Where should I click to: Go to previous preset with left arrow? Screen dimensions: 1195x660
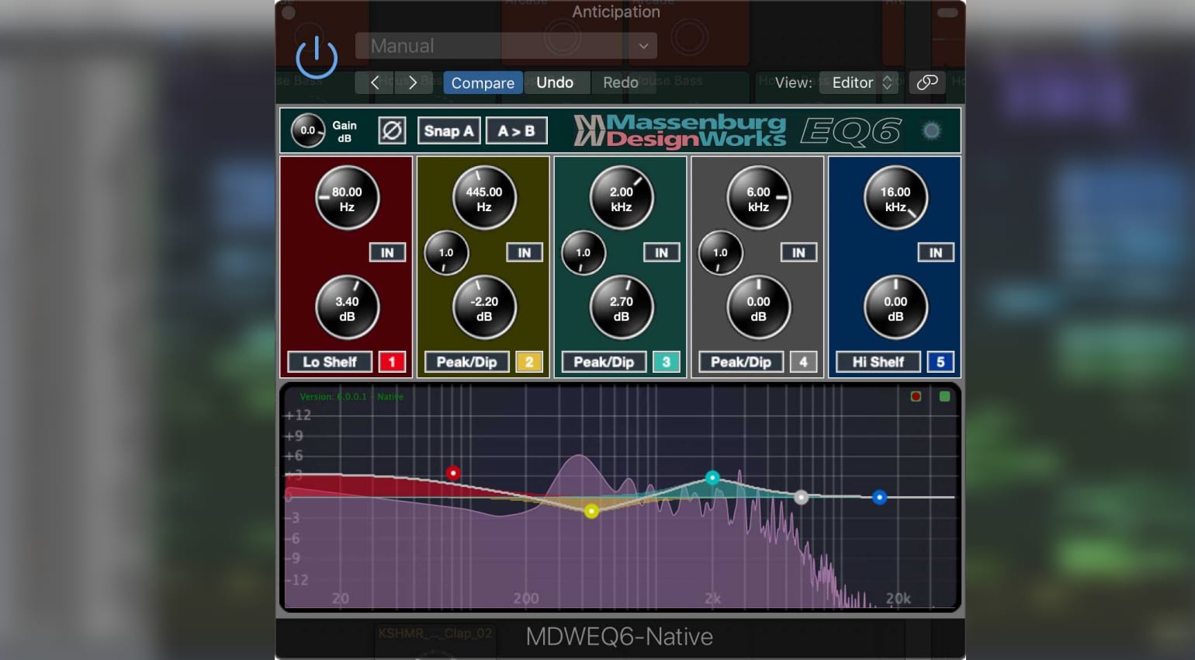[375, 82]
